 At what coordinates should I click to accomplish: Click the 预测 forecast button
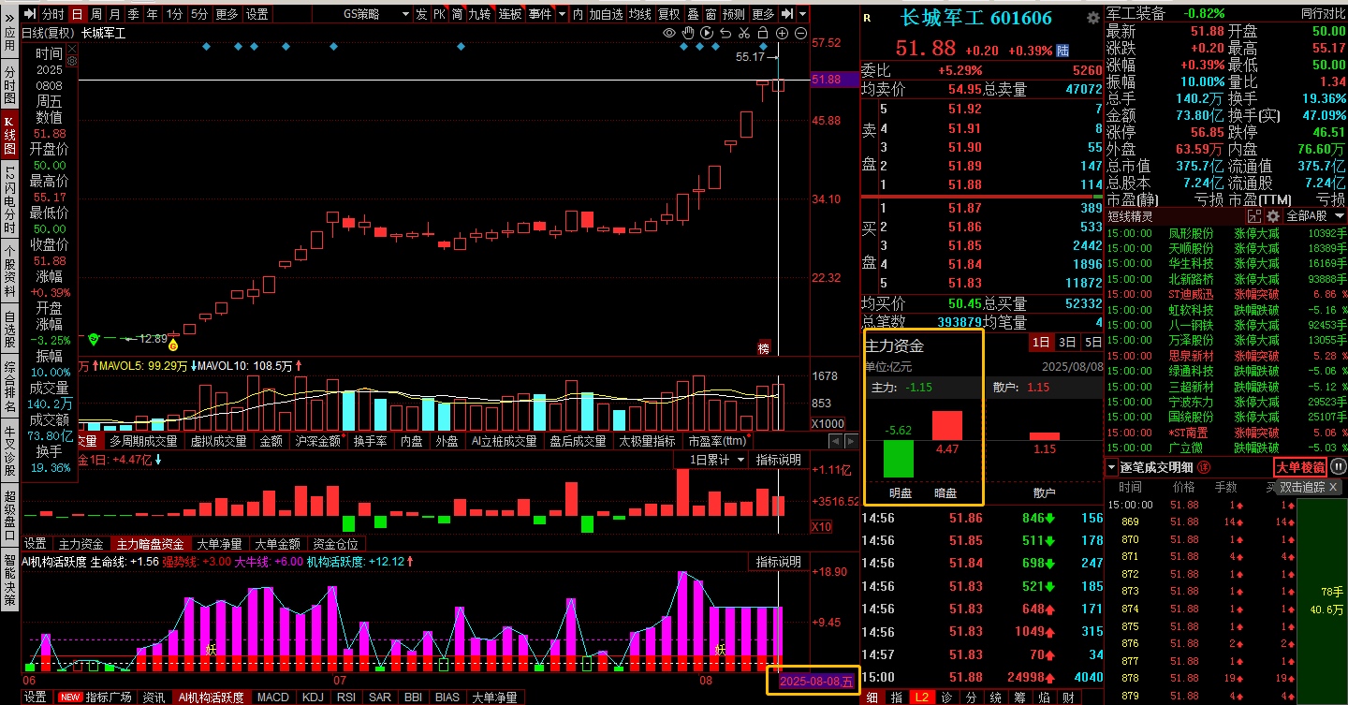coord(734,14)
